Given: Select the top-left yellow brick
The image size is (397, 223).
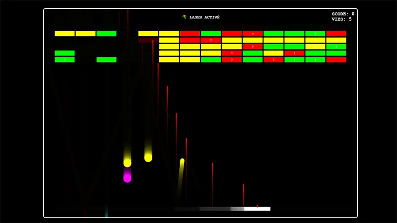Looking at the screenshot, I should pos(65,34).
